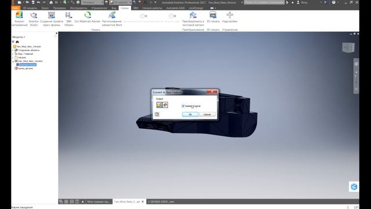Click the redo arrow in quick access toolbar
371x209 pixels.
tap(44, 2)
